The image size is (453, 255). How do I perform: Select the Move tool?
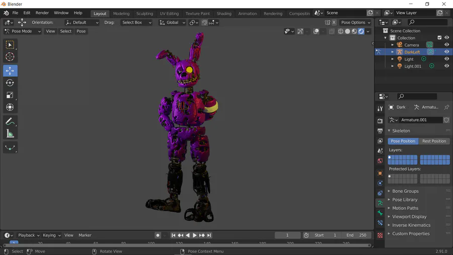pos(10,71)
